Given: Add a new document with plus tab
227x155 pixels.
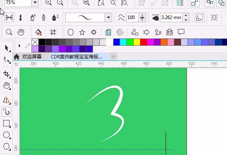Looking at the screenshot, I should click(x=113, y=57).
